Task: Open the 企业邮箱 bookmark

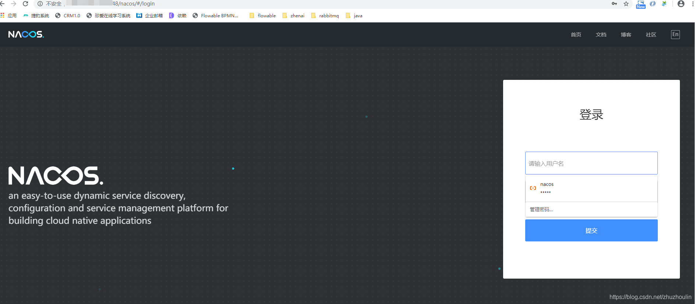Action: (150, 15)
